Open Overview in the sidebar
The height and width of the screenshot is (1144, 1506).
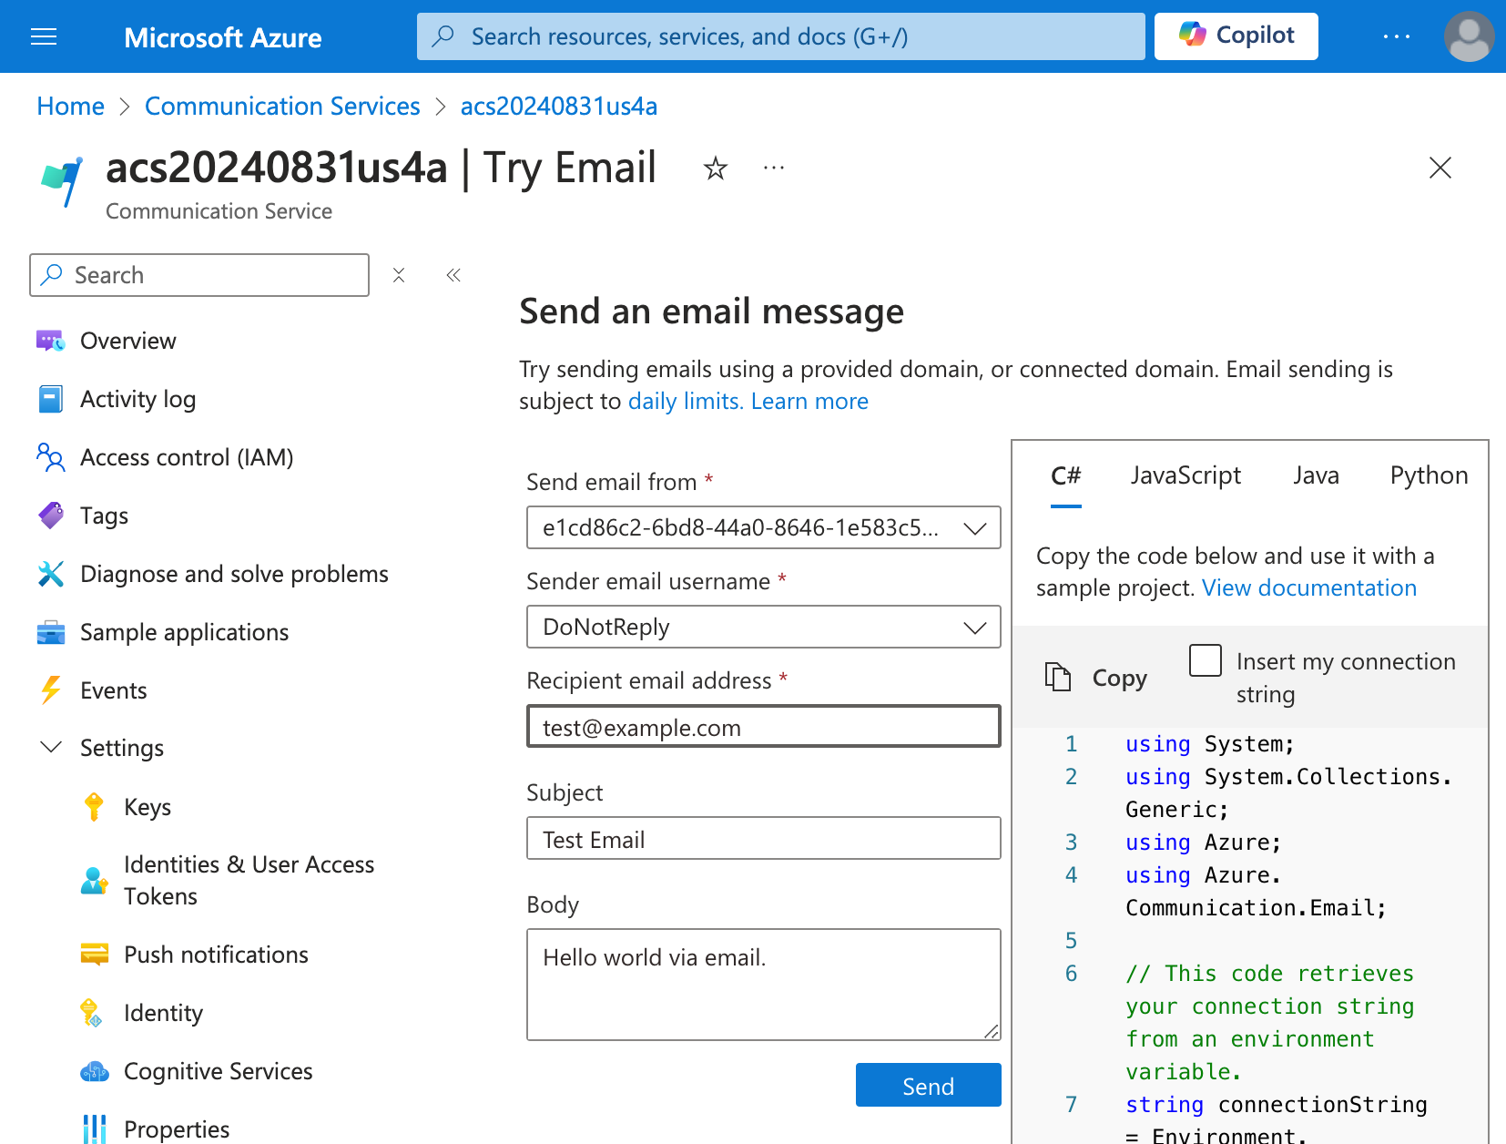[x=127, y=341]
